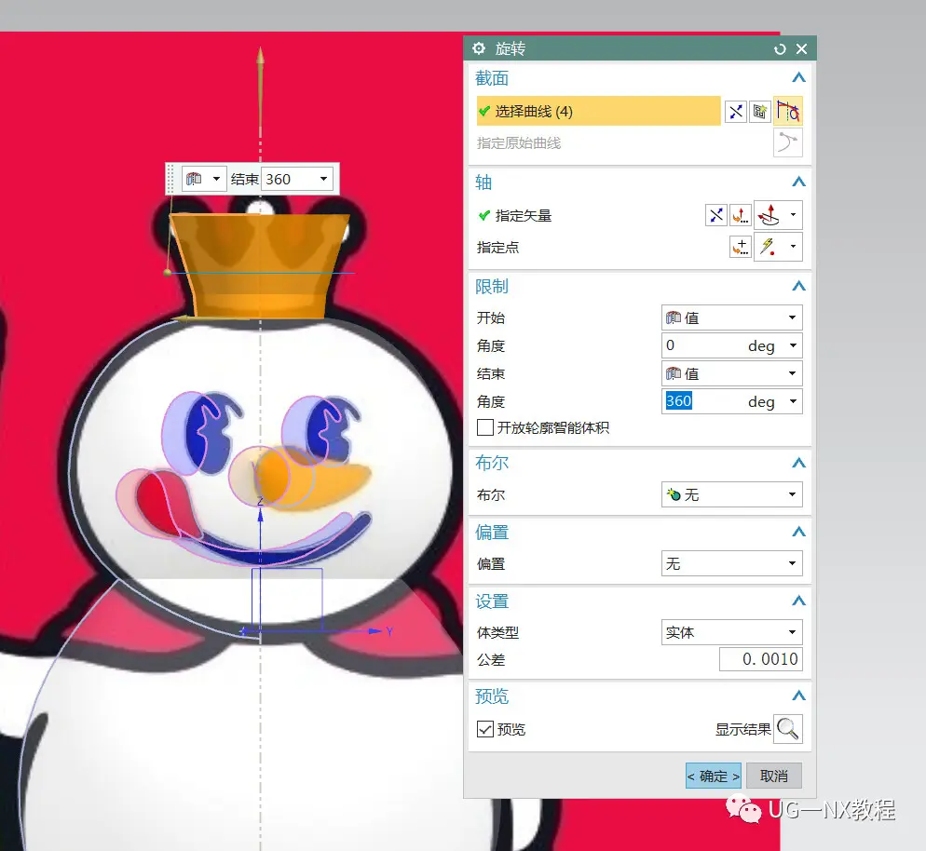Viewport: 926px width, 851px height.
Task: Open the vector dialog icon beside 指定矢量
Action: [x=741, y=215]
